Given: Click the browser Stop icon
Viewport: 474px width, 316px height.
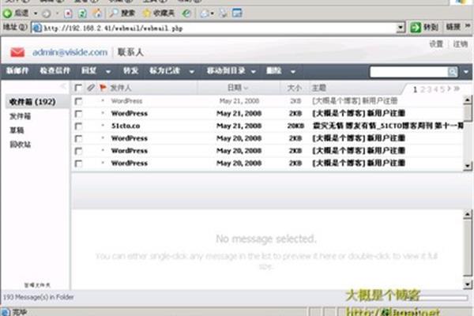Looking at the screenshot, I should (68, 13).
